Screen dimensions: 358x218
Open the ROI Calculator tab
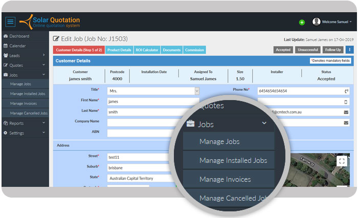click(147, 50)
